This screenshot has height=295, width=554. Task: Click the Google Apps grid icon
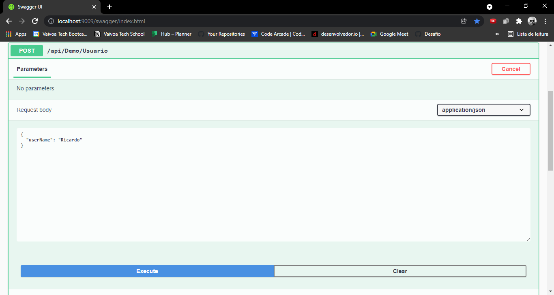pyautogui.click(x=8, y=34)
